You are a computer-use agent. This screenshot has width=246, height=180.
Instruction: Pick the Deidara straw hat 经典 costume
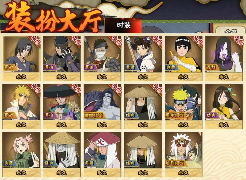pyautogui.click(x=143, y=155)
